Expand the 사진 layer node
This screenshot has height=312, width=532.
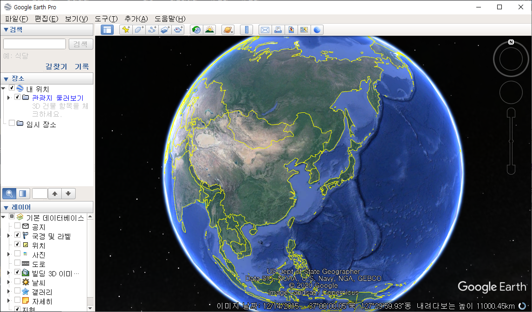click(9, 254)
